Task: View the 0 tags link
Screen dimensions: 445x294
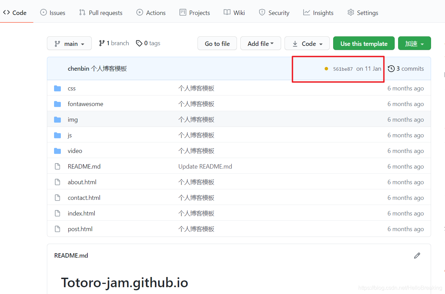Action: [148, 43]
